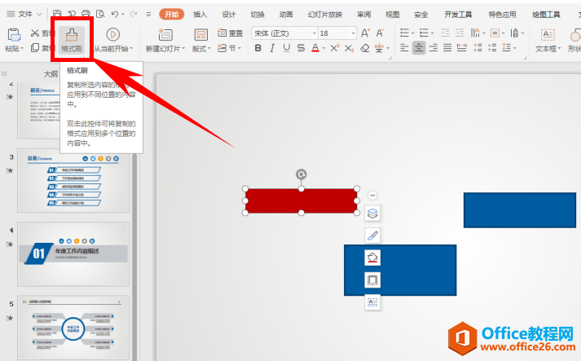This screenshot has width=581, height=361.
Task: Click the Paste (粘贴) clipboard icon
Action: coord(12,34)
